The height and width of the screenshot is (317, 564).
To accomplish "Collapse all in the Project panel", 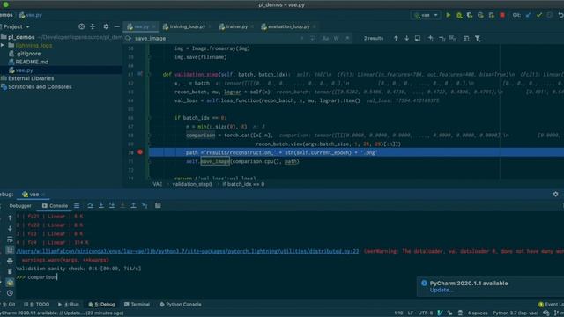I will (93, 26).
